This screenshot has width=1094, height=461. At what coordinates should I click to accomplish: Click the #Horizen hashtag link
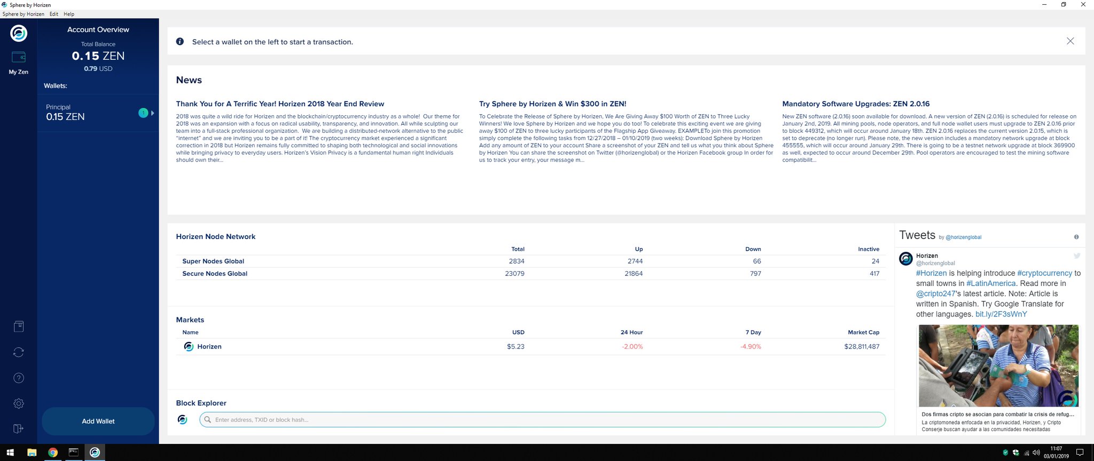tap(931, 273)
